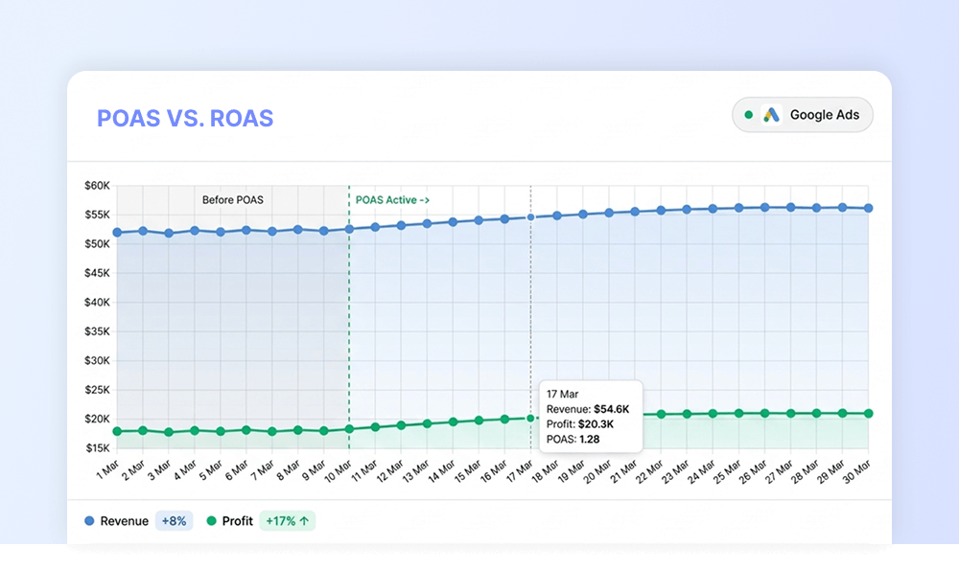
Task: Click the $55K axis label
Action: (97, 215)
